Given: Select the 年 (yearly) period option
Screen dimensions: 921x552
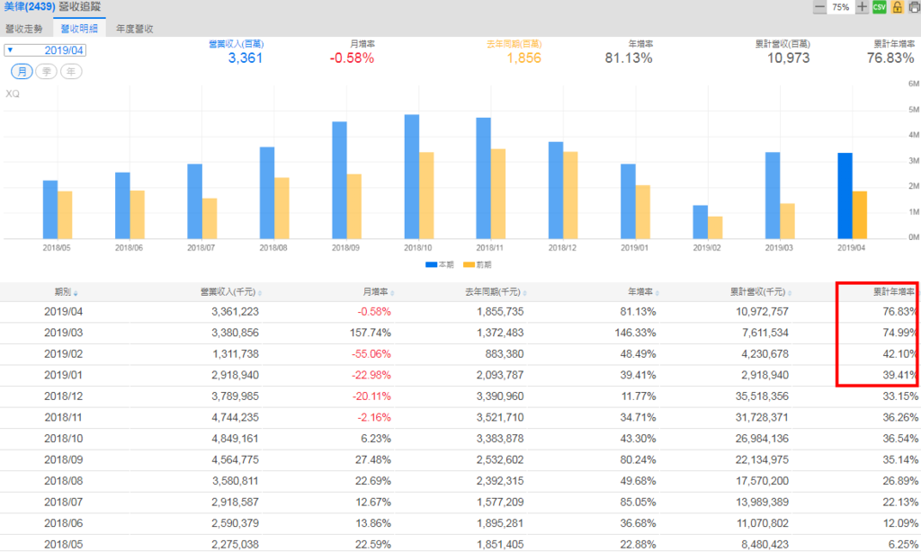Looking at the screenshot, I should [71, 72].
